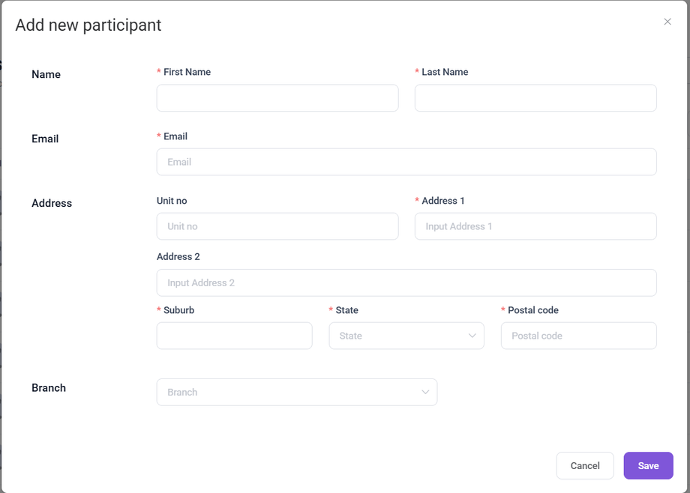
Task: Click the Postal code input field
Action: coord(578,336)
